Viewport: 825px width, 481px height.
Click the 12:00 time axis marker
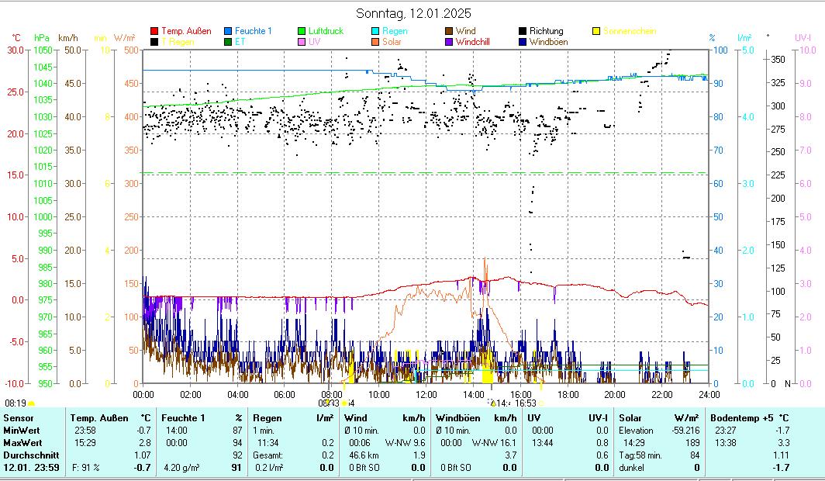click(x=426, y=394)
